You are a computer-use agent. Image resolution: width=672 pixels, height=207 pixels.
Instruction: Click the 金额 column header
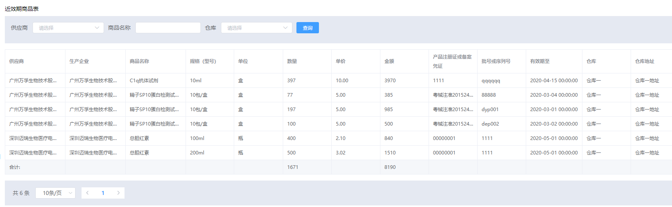click(389, 61)
